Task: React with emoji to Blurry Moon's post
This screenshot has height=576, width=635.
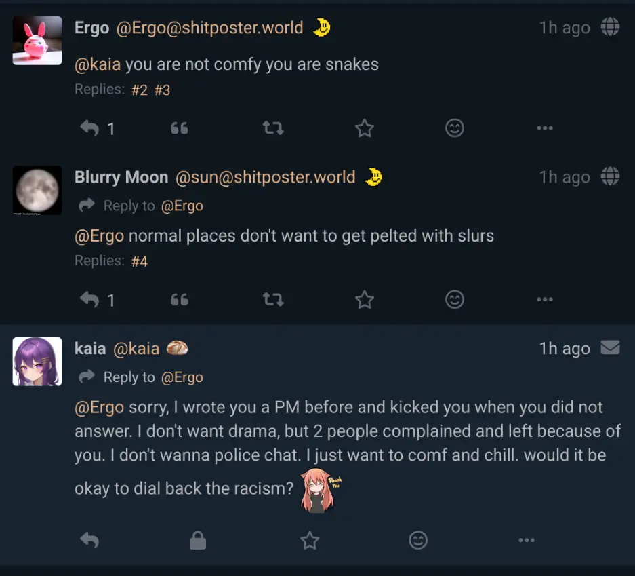Action: [x=455, y=299]
